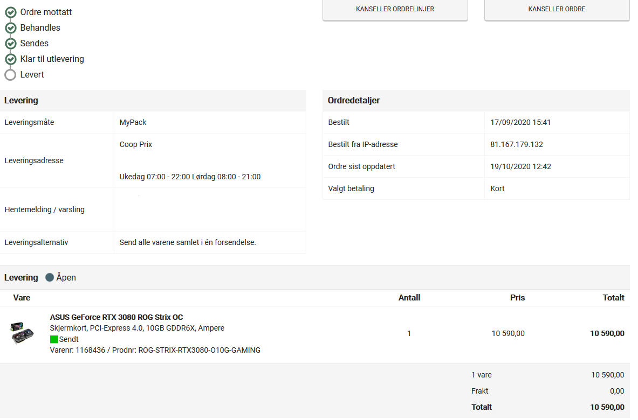The width and height of the screenshot is (638, 420).
Task: Select the IP address 81.167.179.132
Action: 516,145
